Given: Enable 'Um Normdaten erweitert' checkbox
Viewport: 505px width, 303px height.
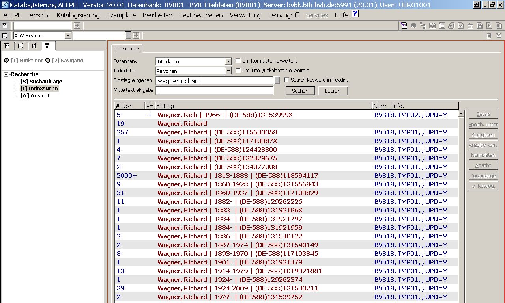Looking at the screenshot, I should 238,61.
